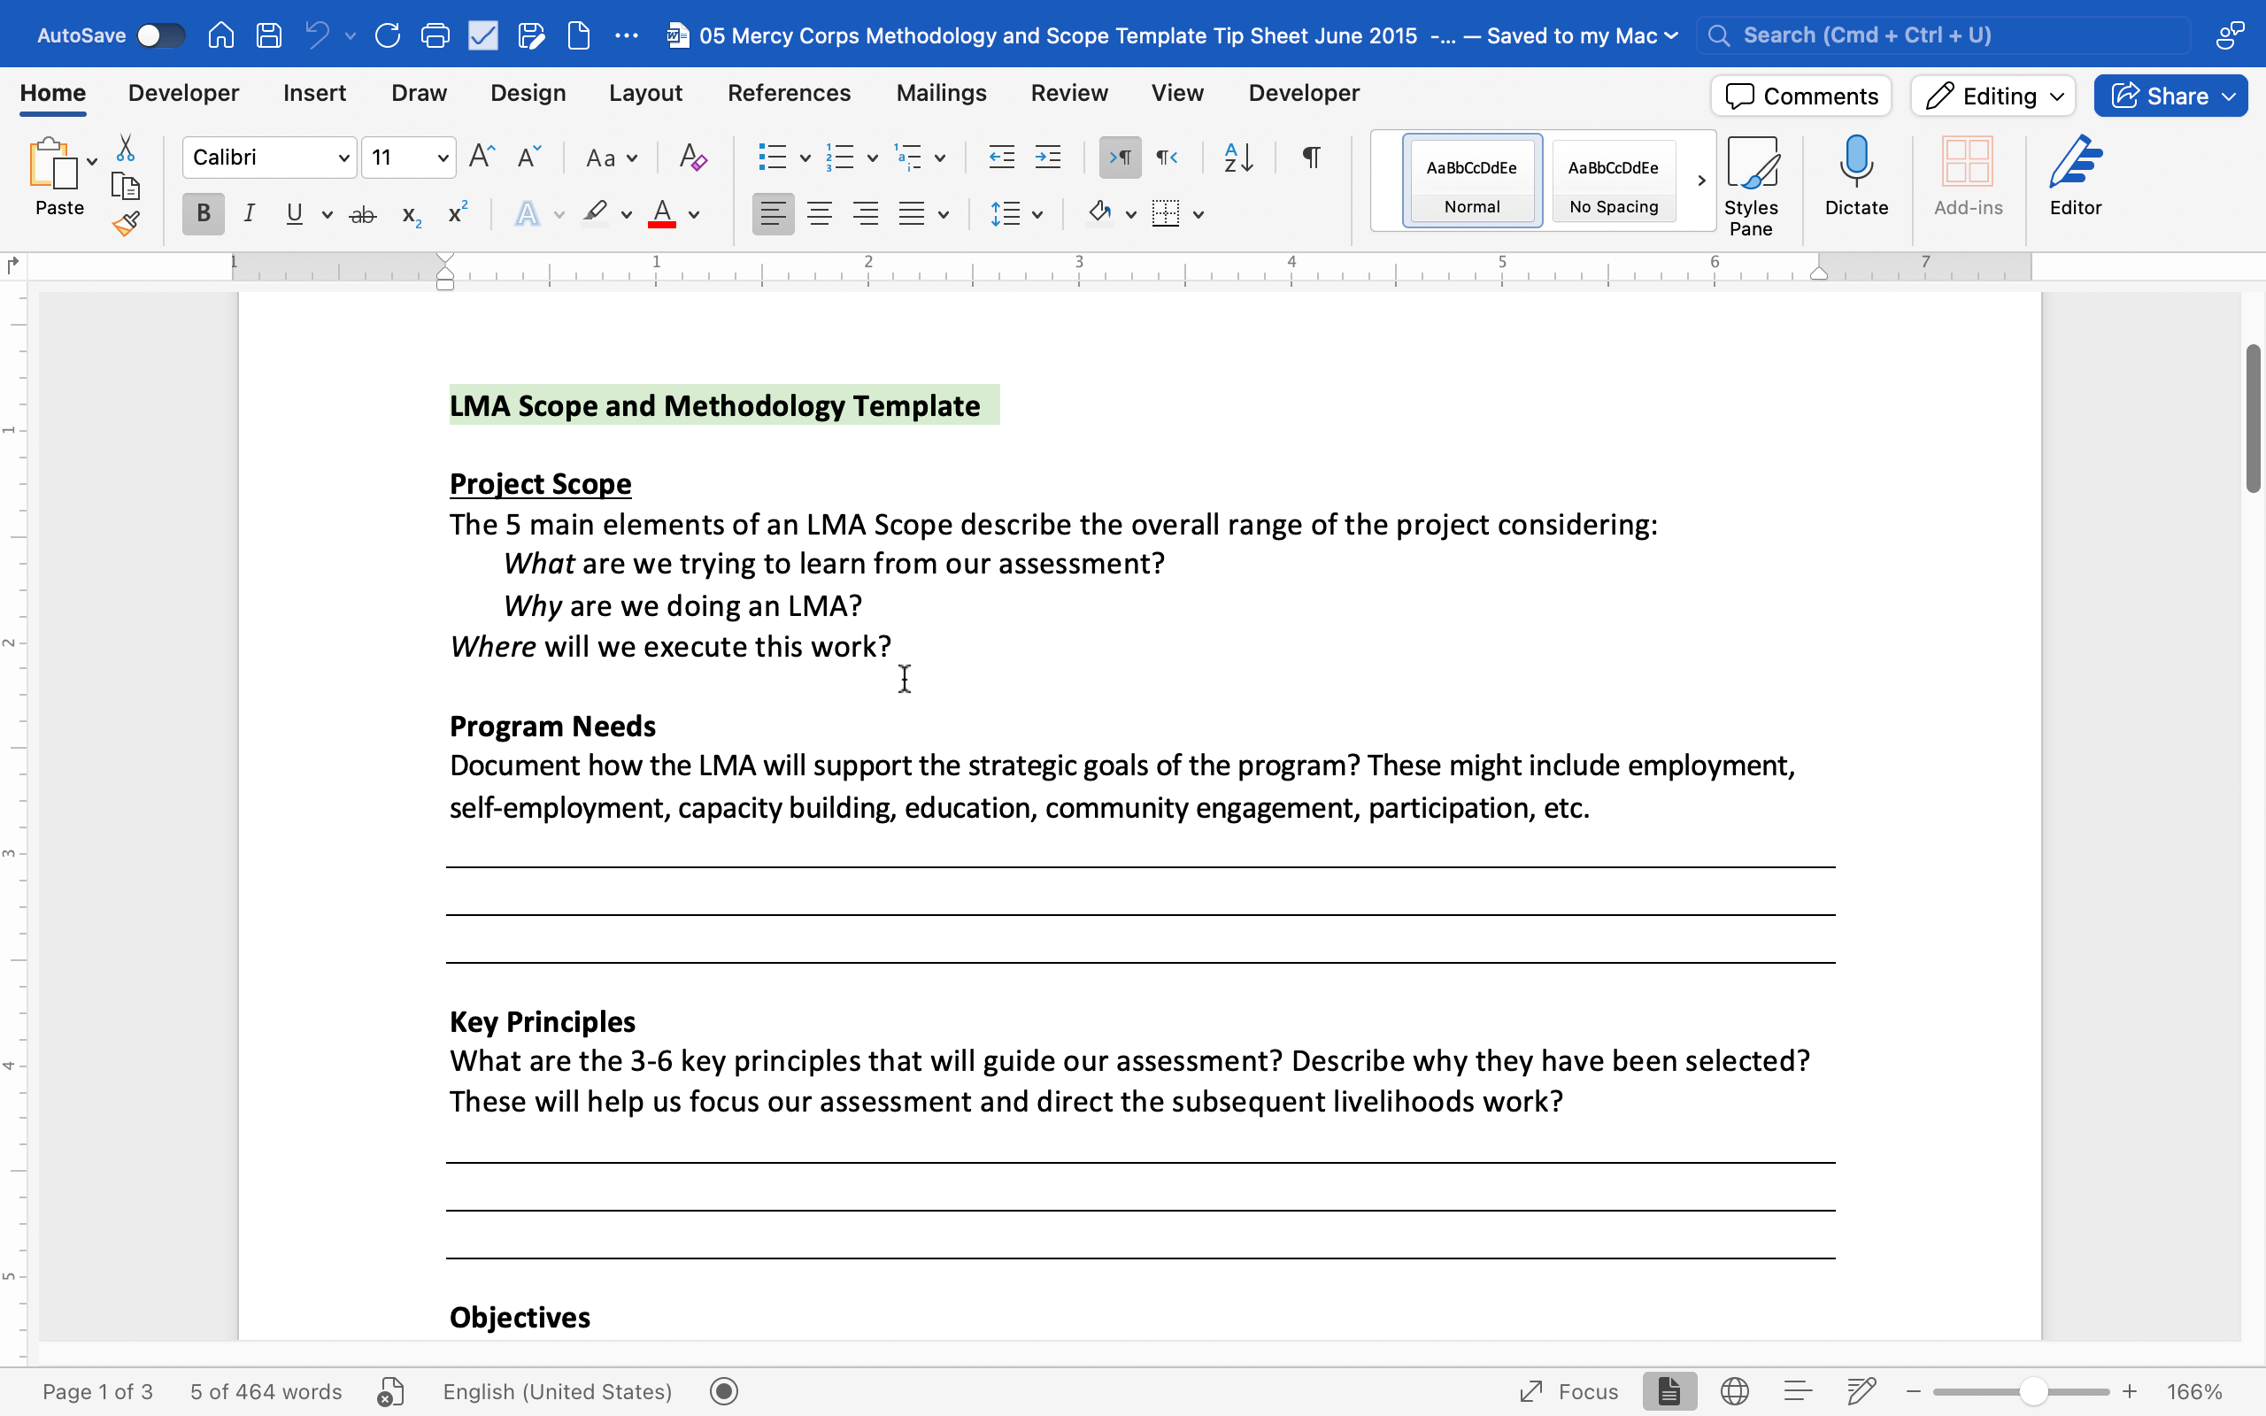Show paragraph marks with pilcrow icon
The image size is (2266, 1416).
tap(1311, 158)
